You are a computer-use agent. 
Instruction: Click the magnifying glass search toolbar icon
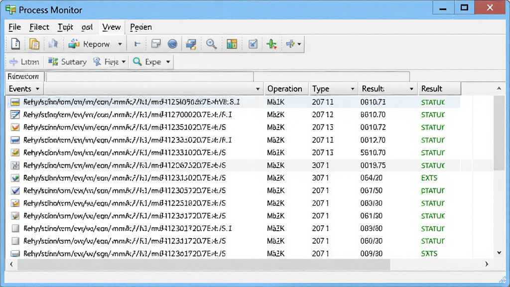tap(211, 44)
